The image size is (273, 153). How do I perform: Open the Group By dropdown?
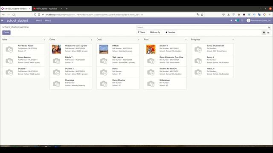(155, 32)
